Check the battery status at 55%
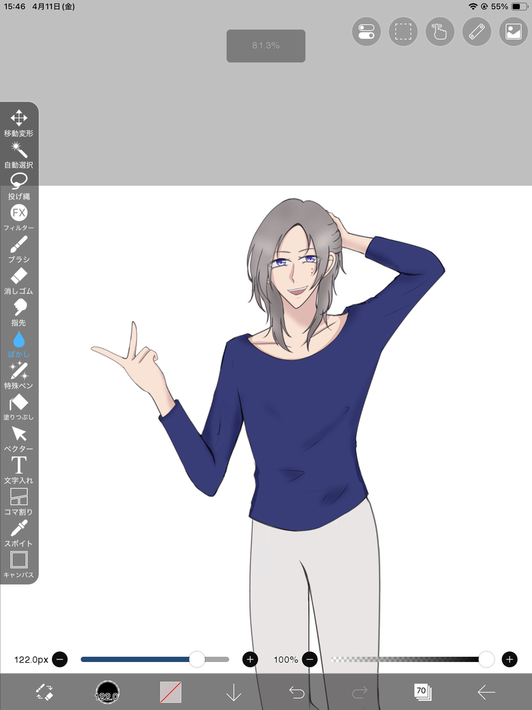This screenshot has height=710, width=532. pyautogui.click(x=509, y=7)
